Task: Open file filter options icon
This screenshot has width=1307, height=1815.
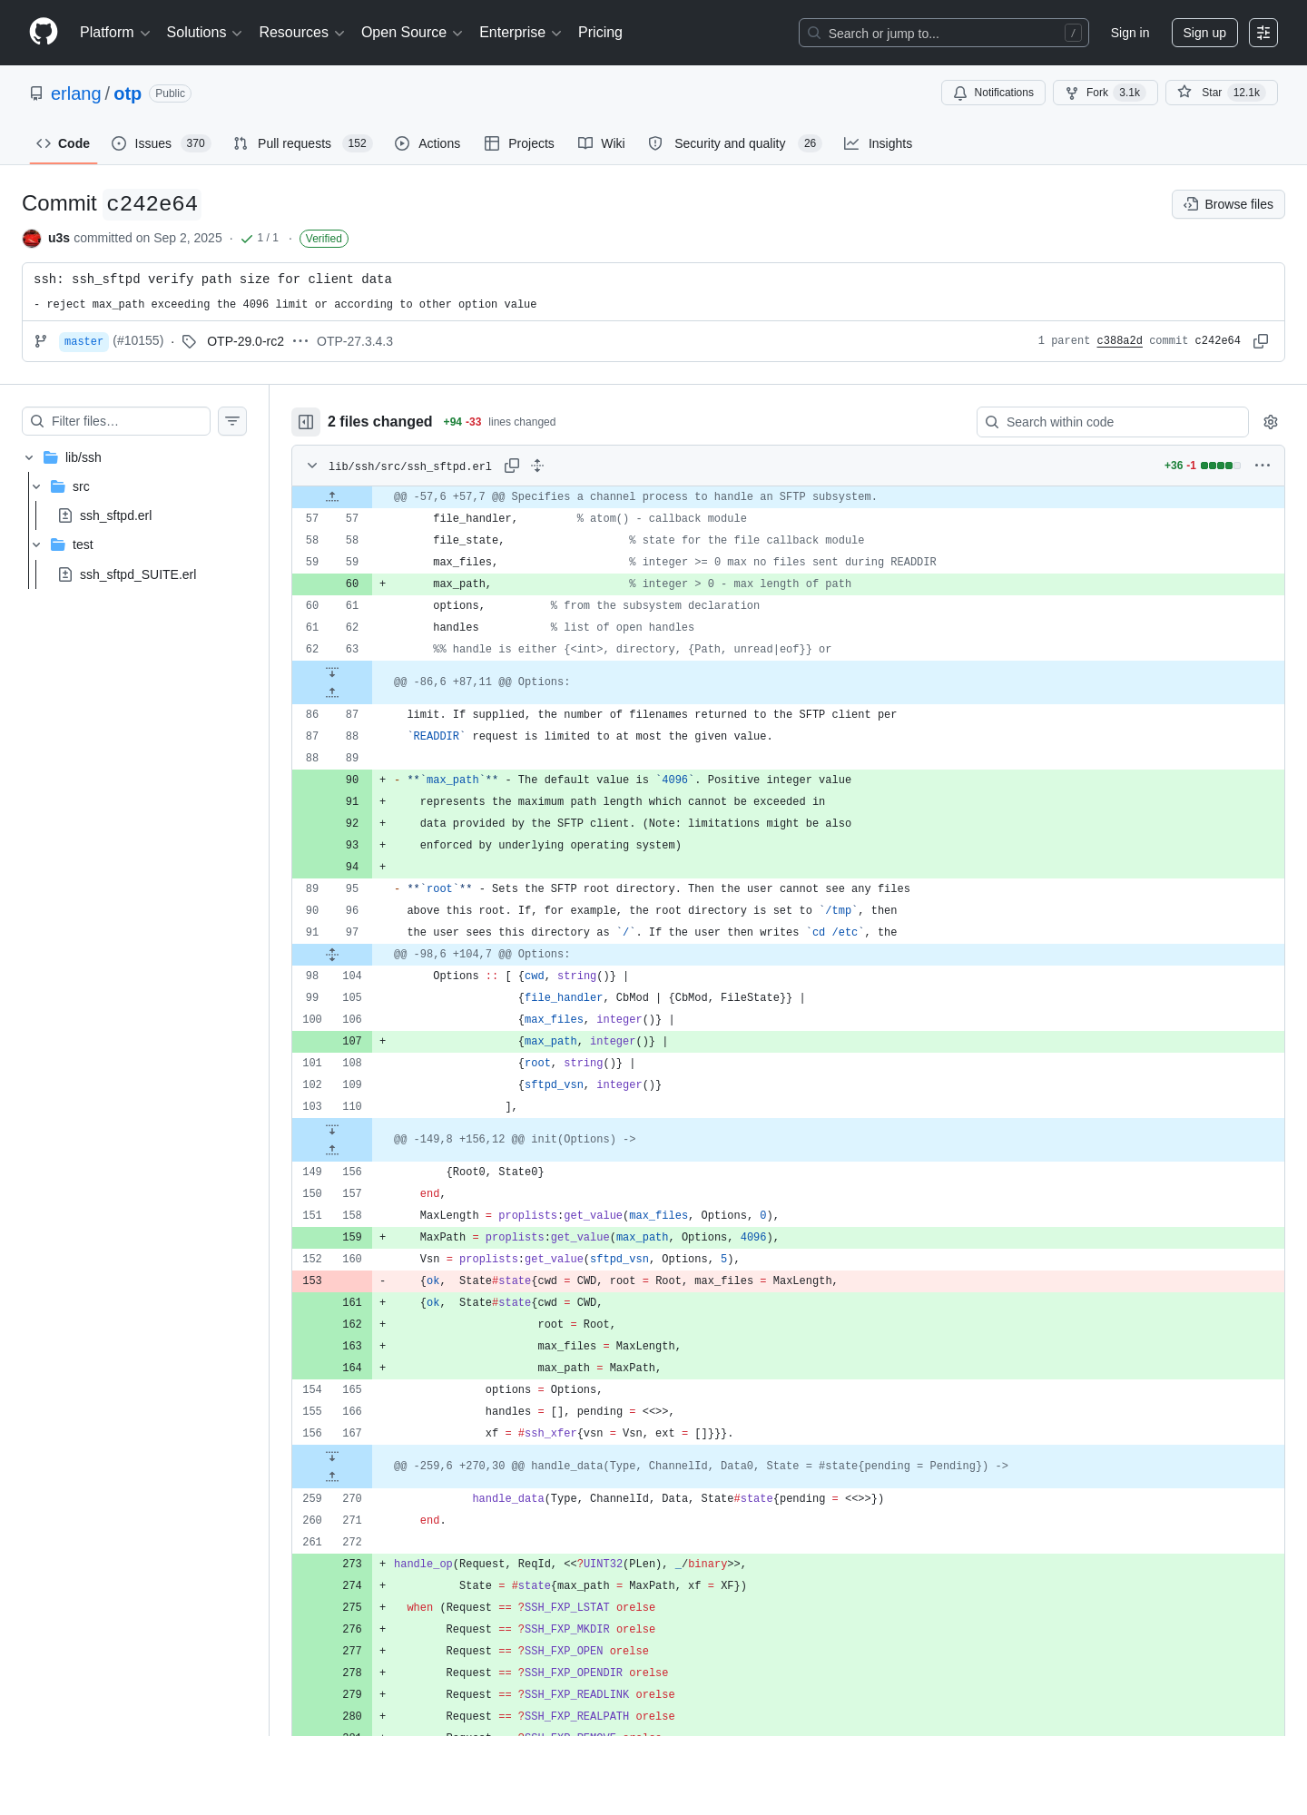Action: click(232, 421)
